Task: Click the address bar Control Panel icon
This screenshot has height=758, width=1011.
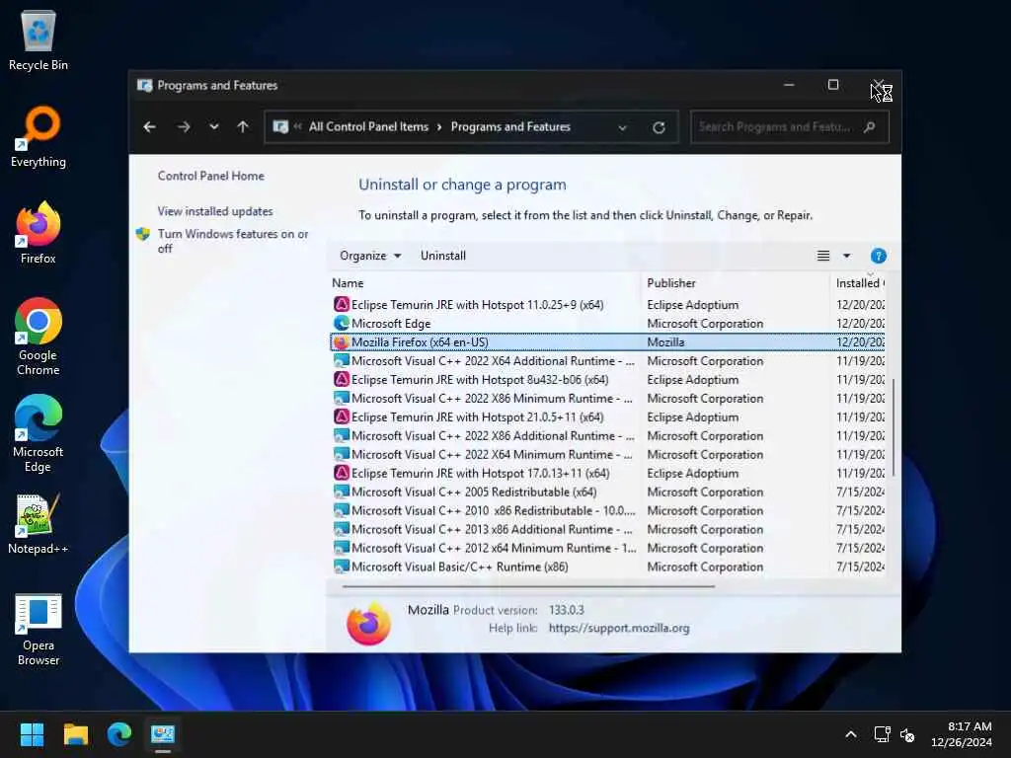Action: coord(280,127)
